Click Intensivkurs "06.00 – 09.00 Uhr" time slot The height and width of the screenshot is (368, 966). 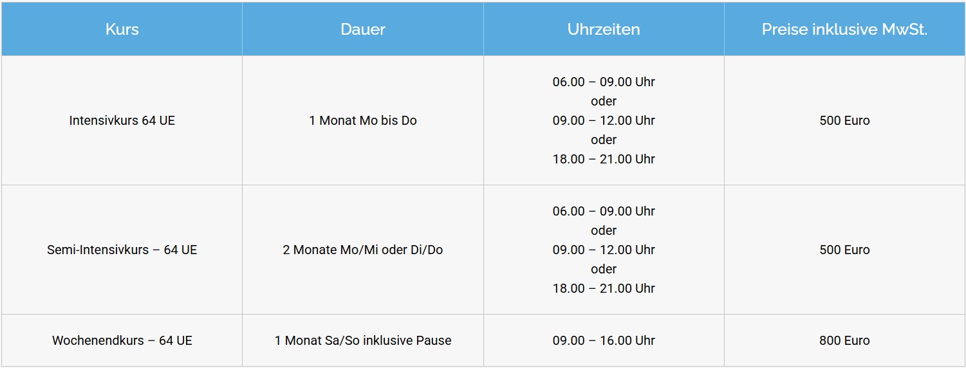pyautogui.click(x=604, y=82)
